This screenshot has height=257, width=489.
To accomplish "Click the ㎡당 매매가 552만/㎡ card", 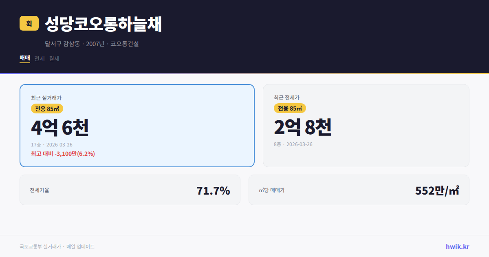I will pyautogui.click(x=359, y=190).
